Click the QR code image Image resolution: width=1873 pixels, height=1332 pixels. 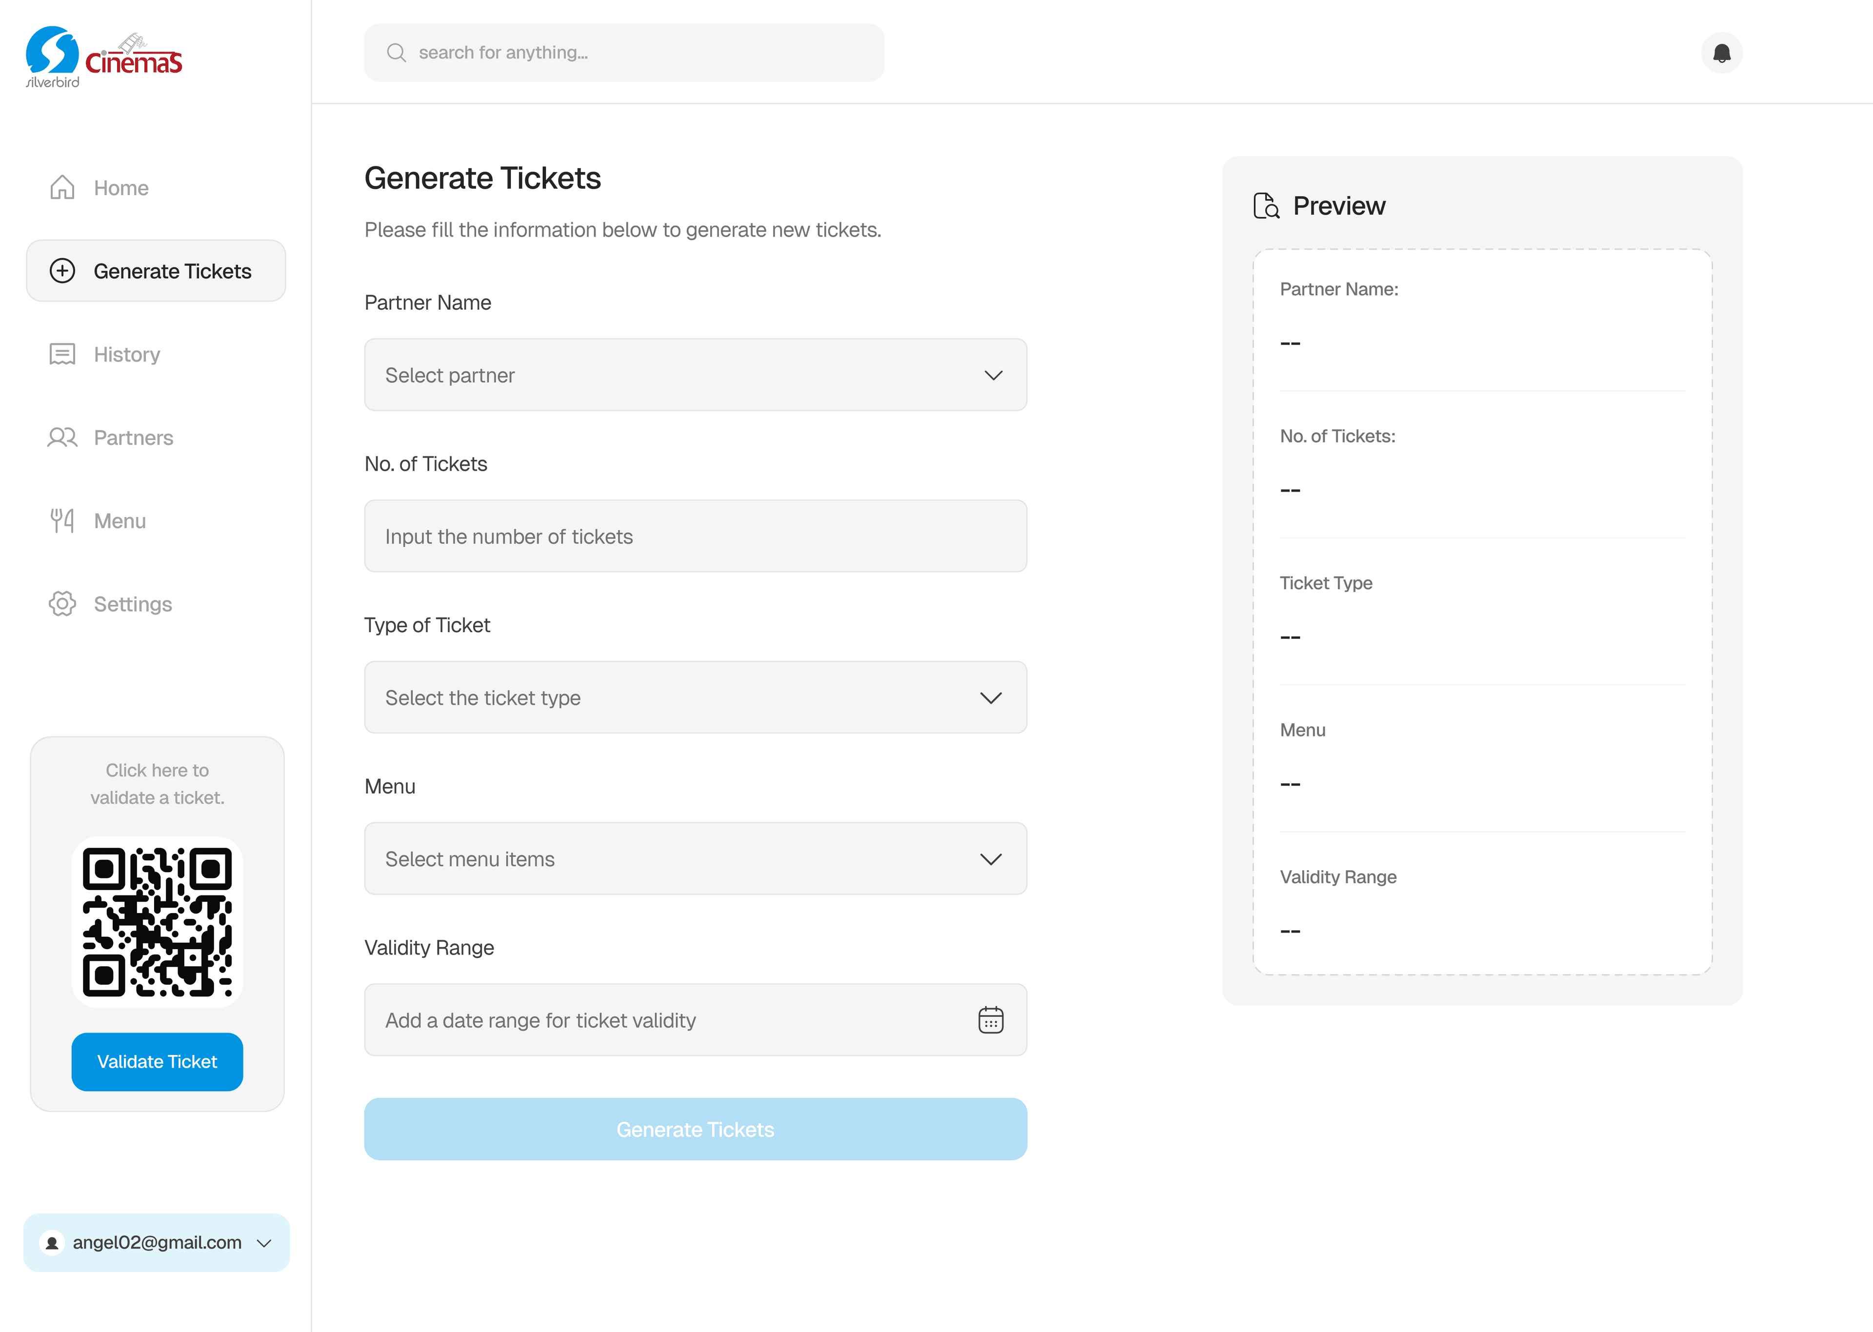pyautogui.click(x=158, y=922)
